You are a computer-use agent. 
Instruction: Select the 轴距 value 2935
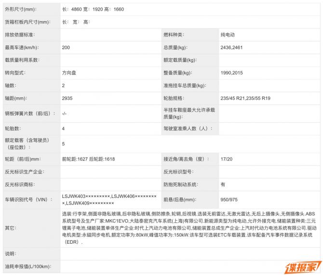(x=67, y=98)
